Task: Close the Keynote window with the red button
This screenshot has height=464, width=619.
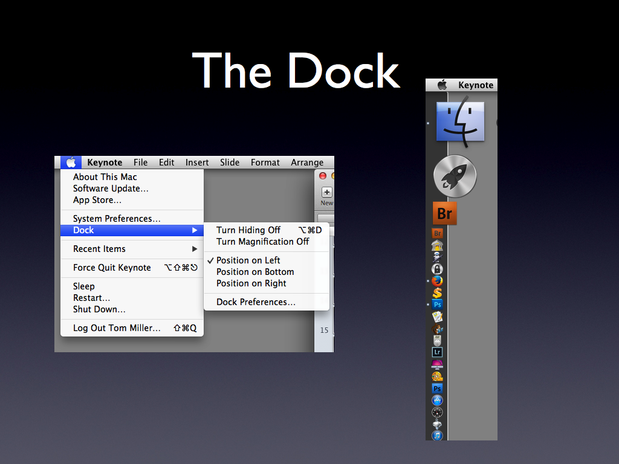Action: pyautogui.click(x=323, y=176)
